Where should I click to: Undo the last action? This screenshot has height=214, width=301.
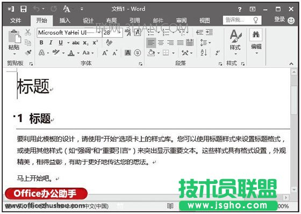(x=37, y=9)
